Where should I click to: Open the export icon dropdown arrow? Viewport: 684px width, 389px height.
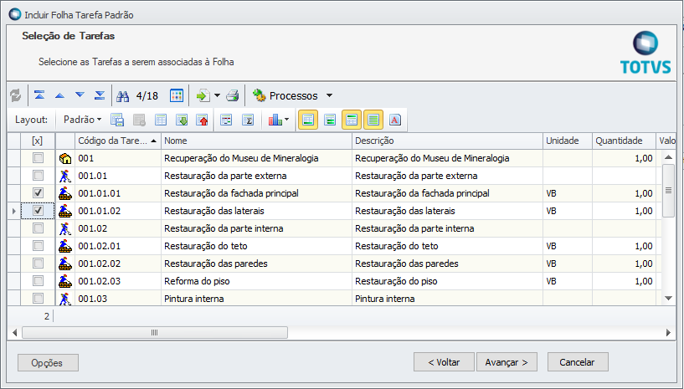(217, 95)
